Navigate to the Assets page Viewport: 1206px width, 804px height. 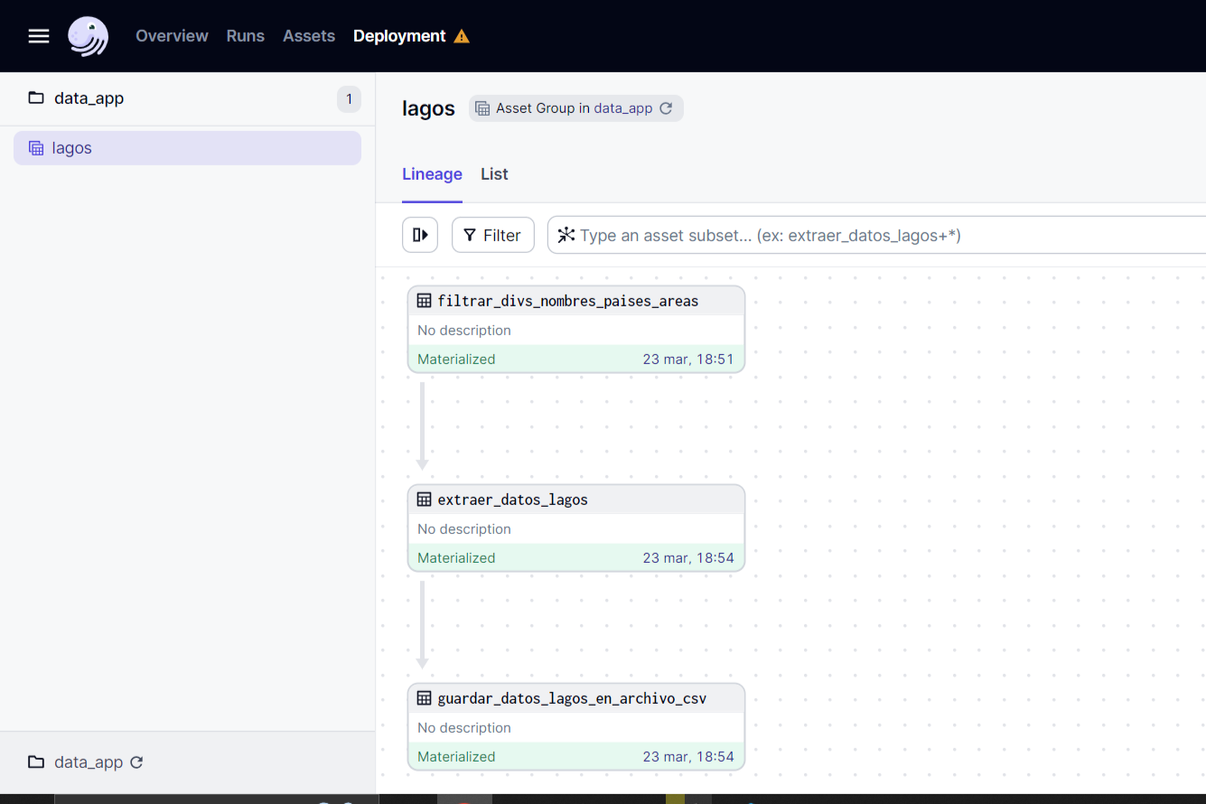click(309, 36)
